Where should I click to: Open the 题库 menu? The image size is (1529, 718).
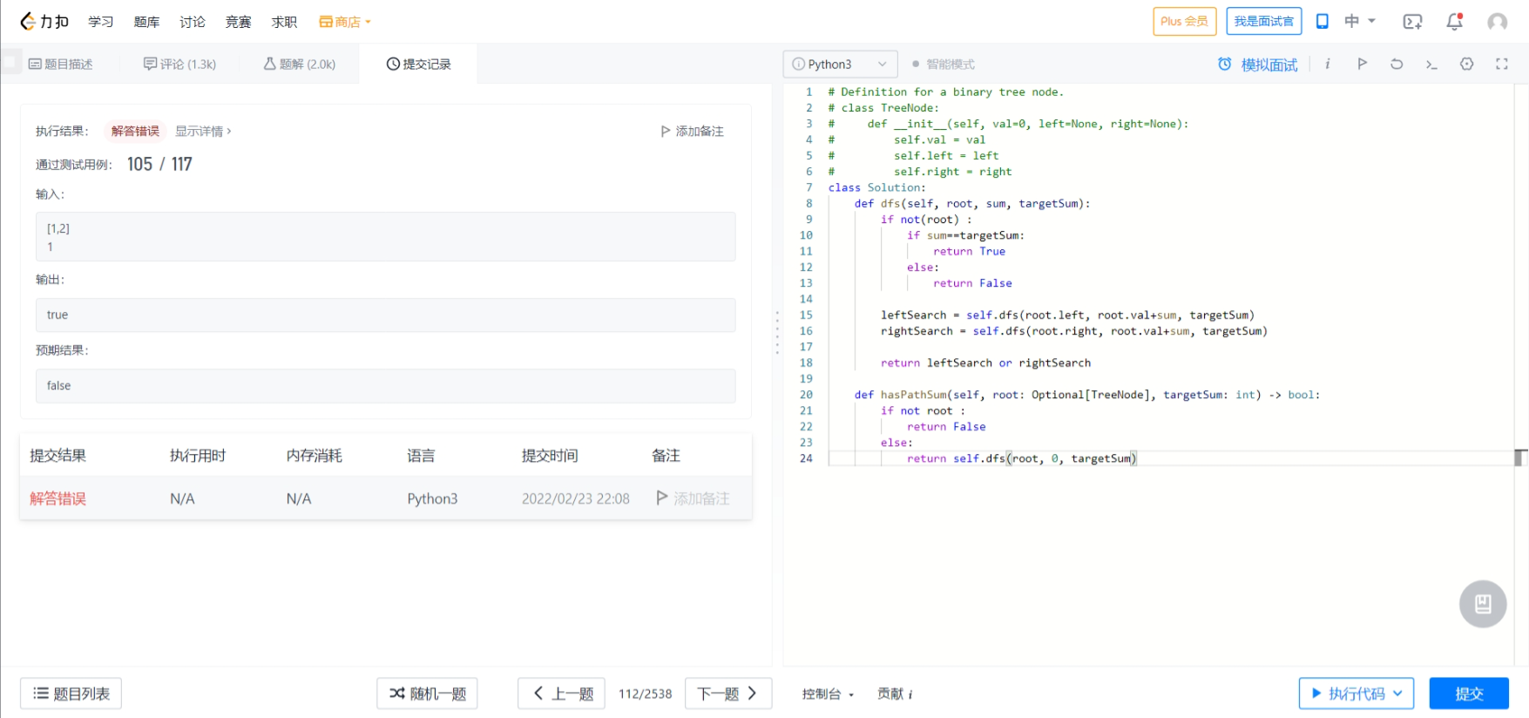click(x=146, y=22)
